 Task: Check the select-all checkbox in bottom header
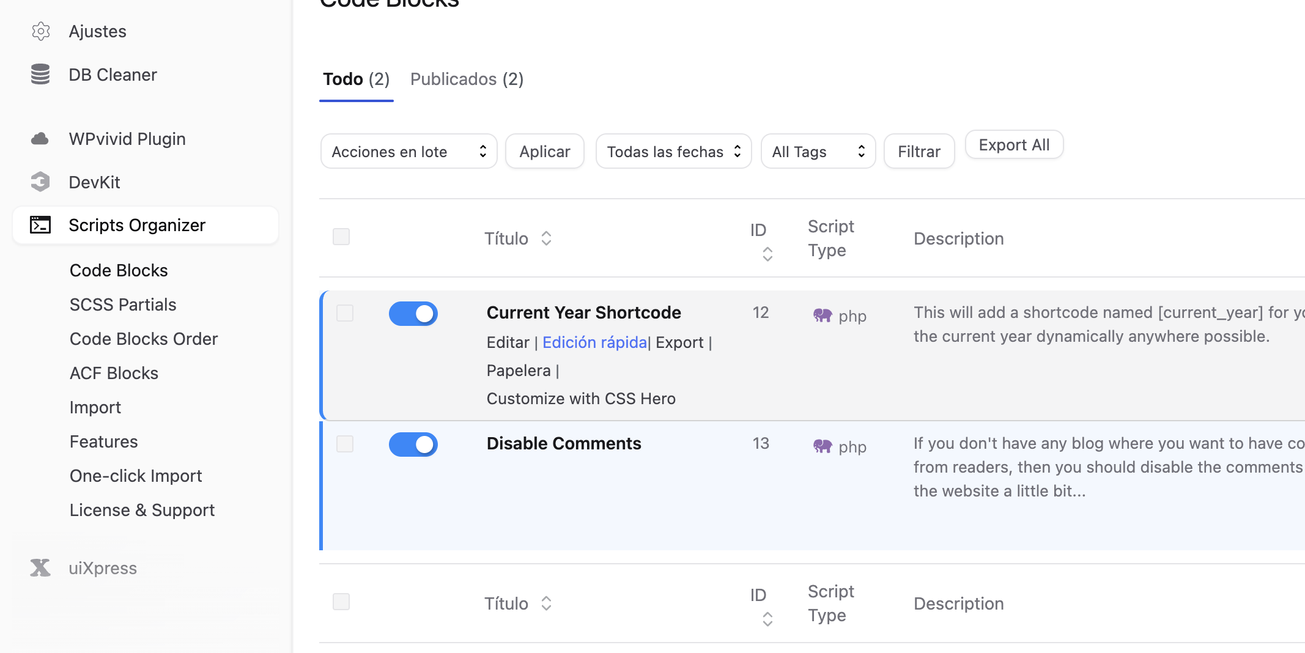coord(341,602)
